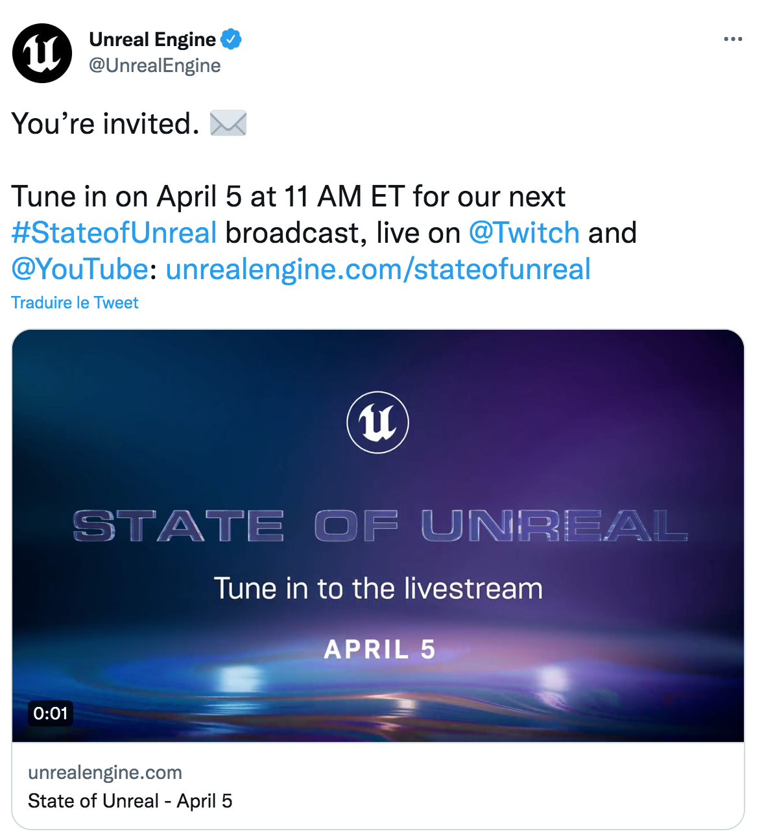Click the 0:01 video duration badge
This screenshot has height=840, width=764.
coord(50,713)
